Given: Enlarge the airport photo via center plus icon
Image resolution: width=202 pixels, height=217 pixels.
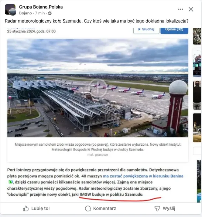Looking at the screenshot, I should [x=98, y=88].
